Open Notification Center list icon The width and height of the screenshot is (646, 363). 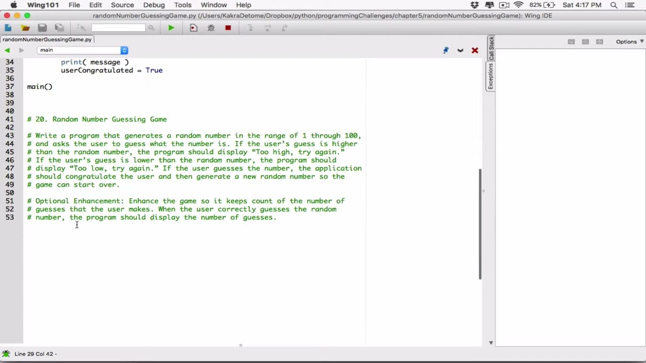(629, 5)
